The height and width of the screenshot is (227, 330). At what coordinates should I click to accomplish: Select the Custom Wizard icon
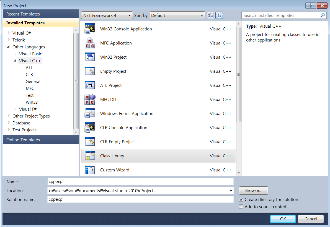(90, 169)
